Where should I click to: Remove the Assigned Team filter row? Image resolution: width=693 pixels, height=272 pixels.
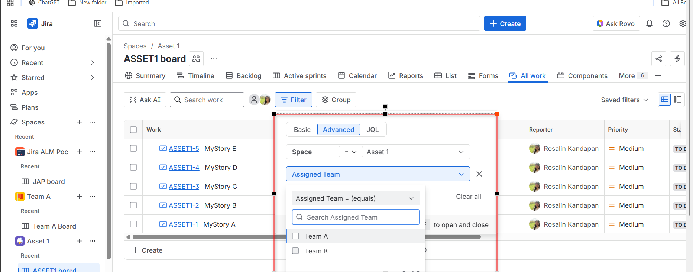(x=479, y=174)
